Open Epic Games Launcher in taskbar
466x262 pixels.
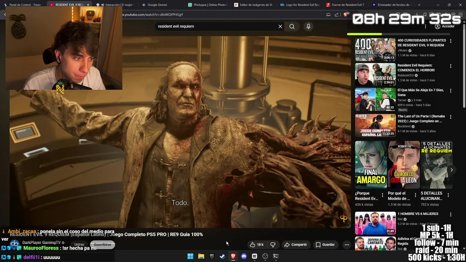point(212,256)
